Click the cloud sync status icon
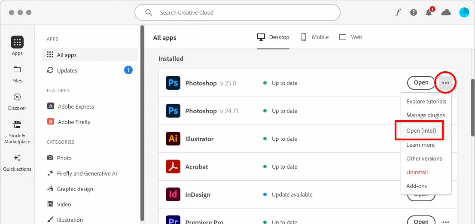This screenshot has height=224, width=475. click(x=446, y=12)
